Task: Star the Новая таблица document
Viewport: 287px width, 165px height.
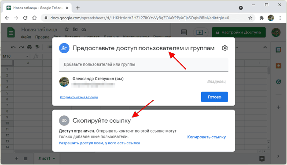Action: click(x=66, y=29)
